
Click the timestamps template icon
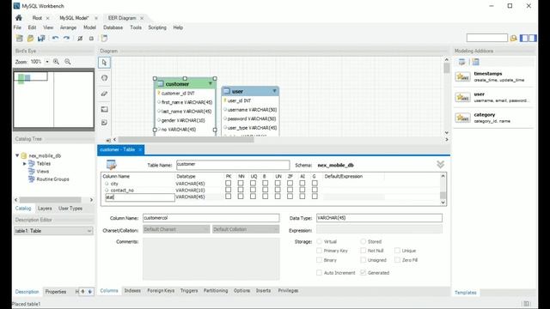click(x=462, y=76)
